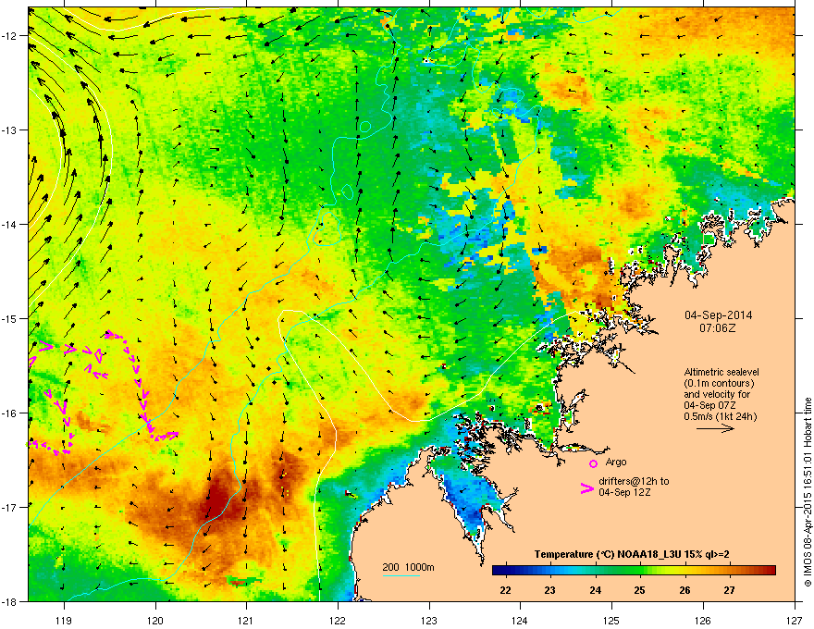Click the Temperature NOAA18_L3U colorbar title

(632, 554)
